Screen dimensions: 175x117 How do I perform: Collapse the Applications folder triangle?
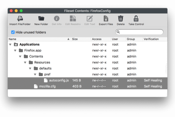[x=10, y=44]
